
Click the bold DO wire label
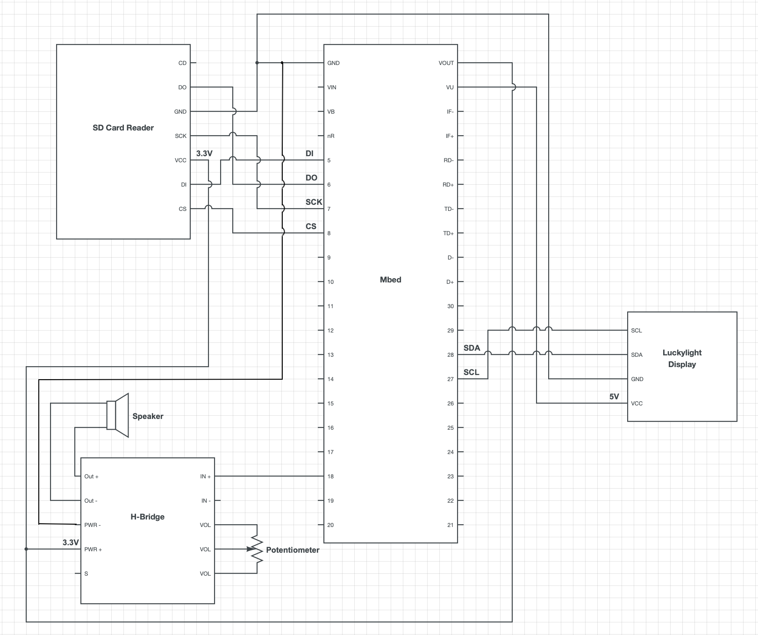[x=311, y=178]
